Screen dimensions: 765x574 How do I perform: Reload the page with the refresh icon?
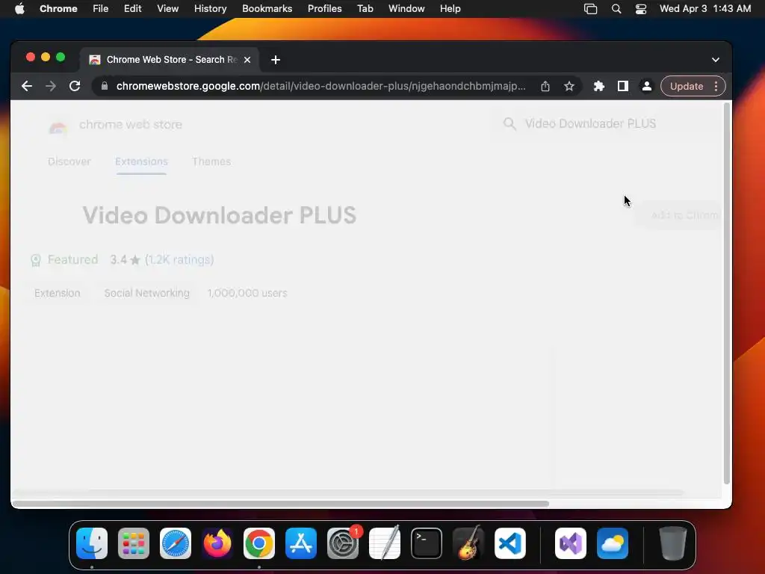75,87
